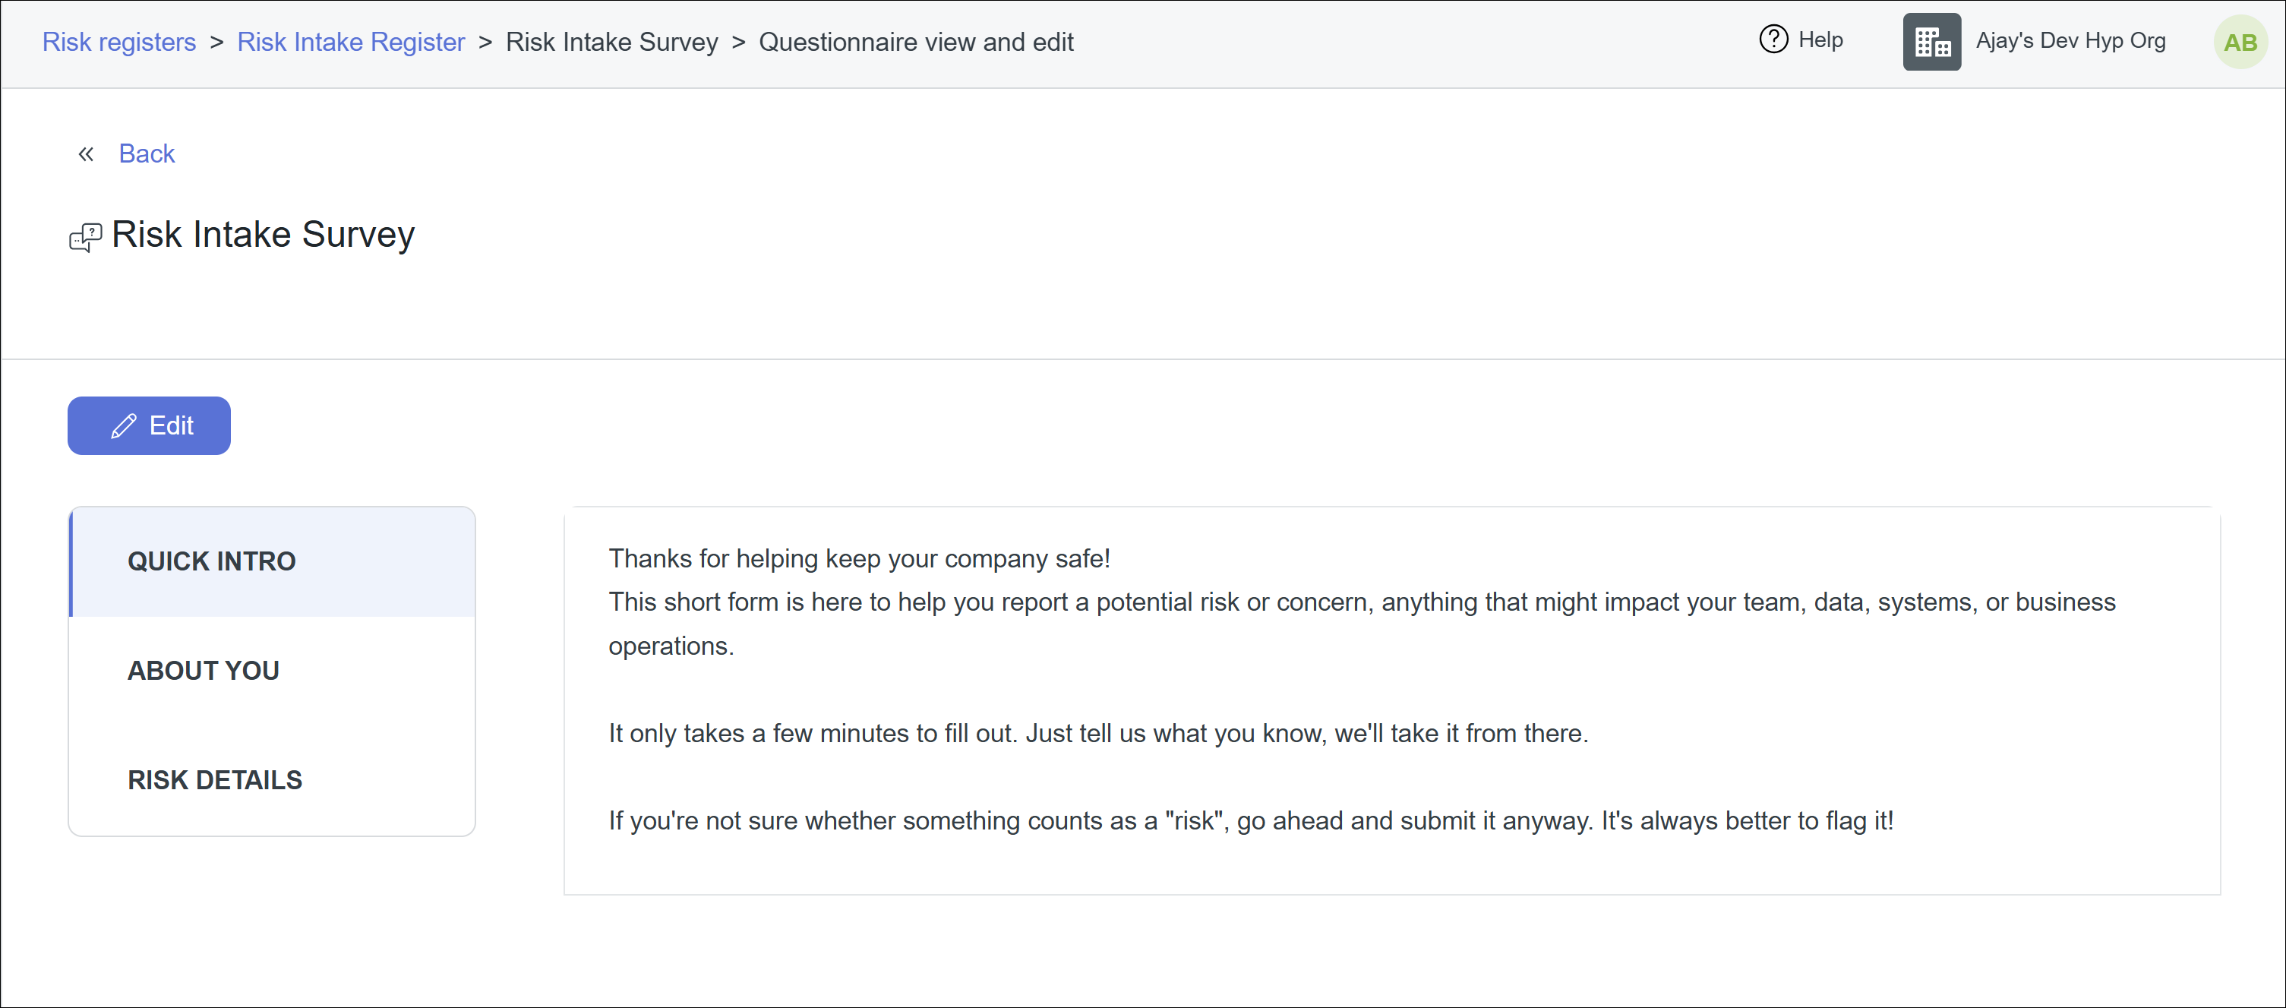Click the survey speech-bubble icon beside the title

tap(84, 236)
